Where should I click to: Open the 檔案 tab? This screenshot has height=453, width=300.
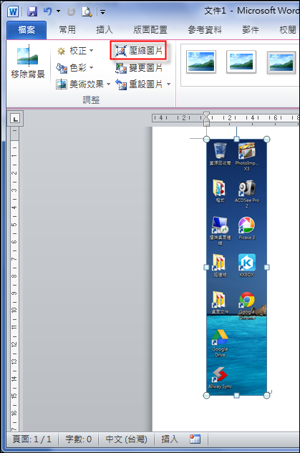pyautogui.click(x=26, y=30)
